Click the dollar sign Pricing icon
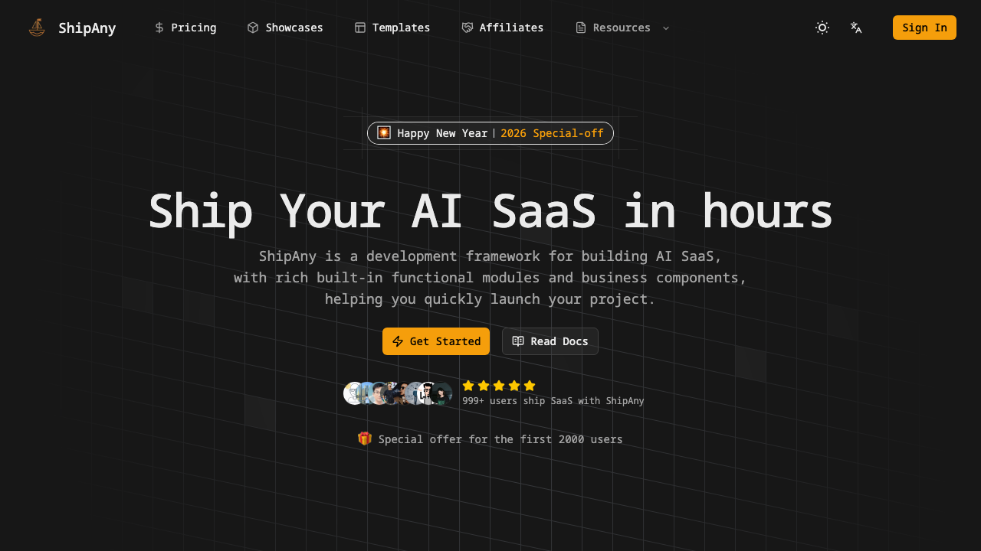981x551 pixels. pos(159,28)
